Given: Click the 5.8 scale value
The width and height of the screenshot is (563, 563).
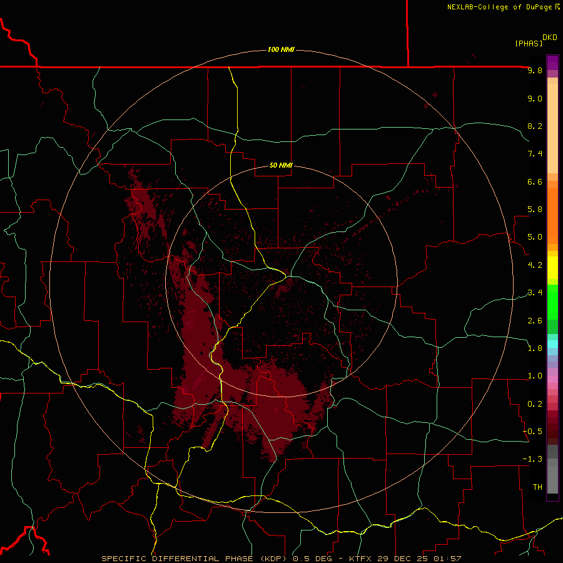Looking at the screenshot, I should click(535, 210).
